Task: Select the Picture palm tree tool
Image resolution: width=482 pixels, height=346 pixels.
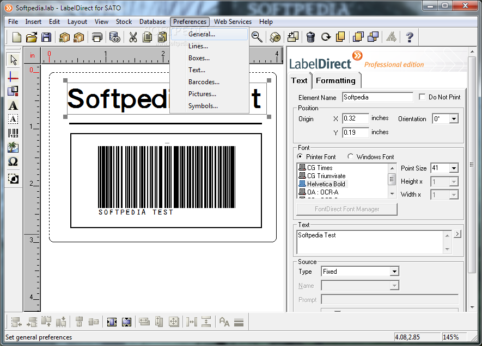Action: 13,147
